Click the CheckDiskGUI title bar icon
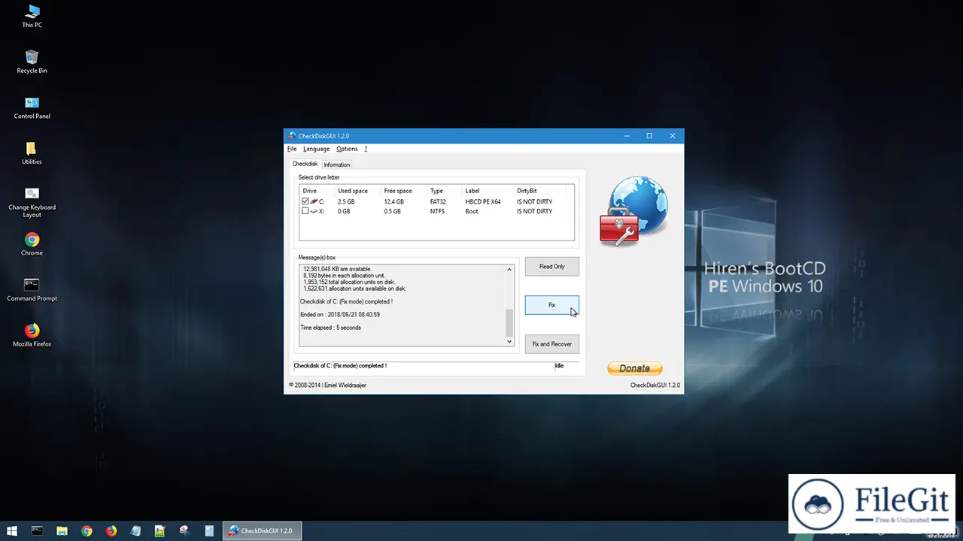Image resolution: width=963 pixels, height=541 pixels. tap(292, 136)
